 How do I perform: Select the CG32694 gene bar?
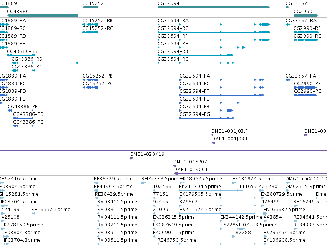coord(214,7)
